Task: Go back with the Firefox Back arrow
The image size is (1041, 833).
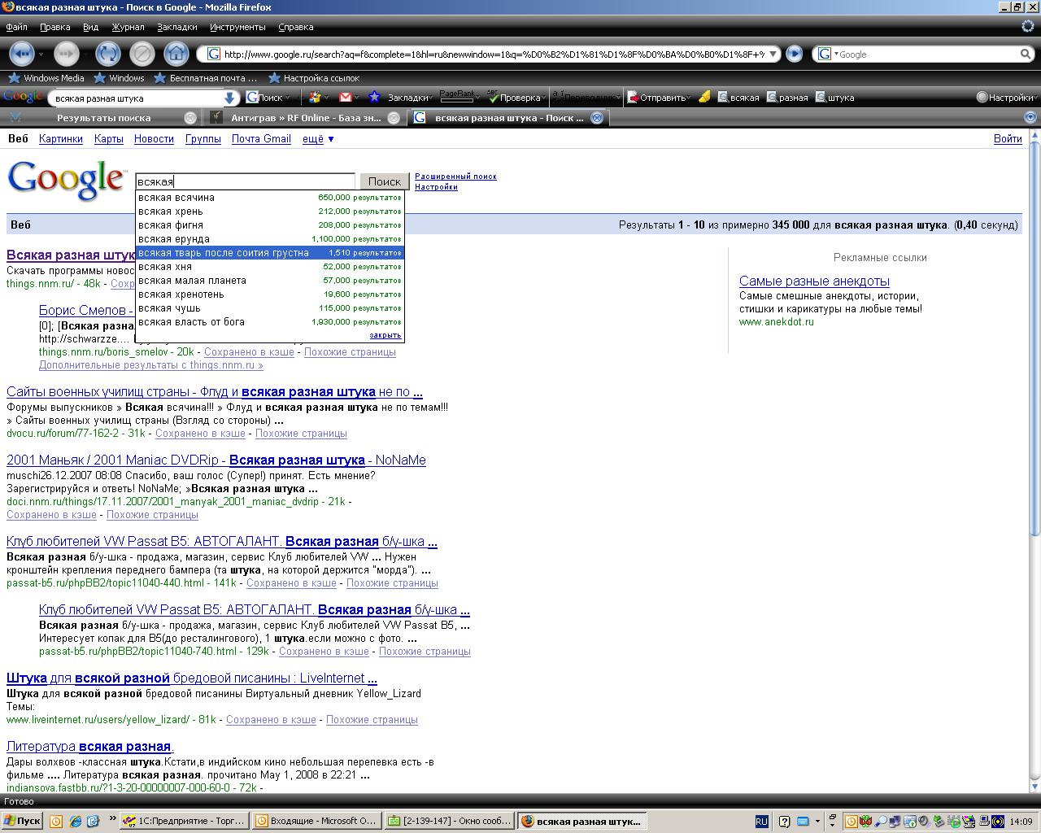Action: (22, 54)
